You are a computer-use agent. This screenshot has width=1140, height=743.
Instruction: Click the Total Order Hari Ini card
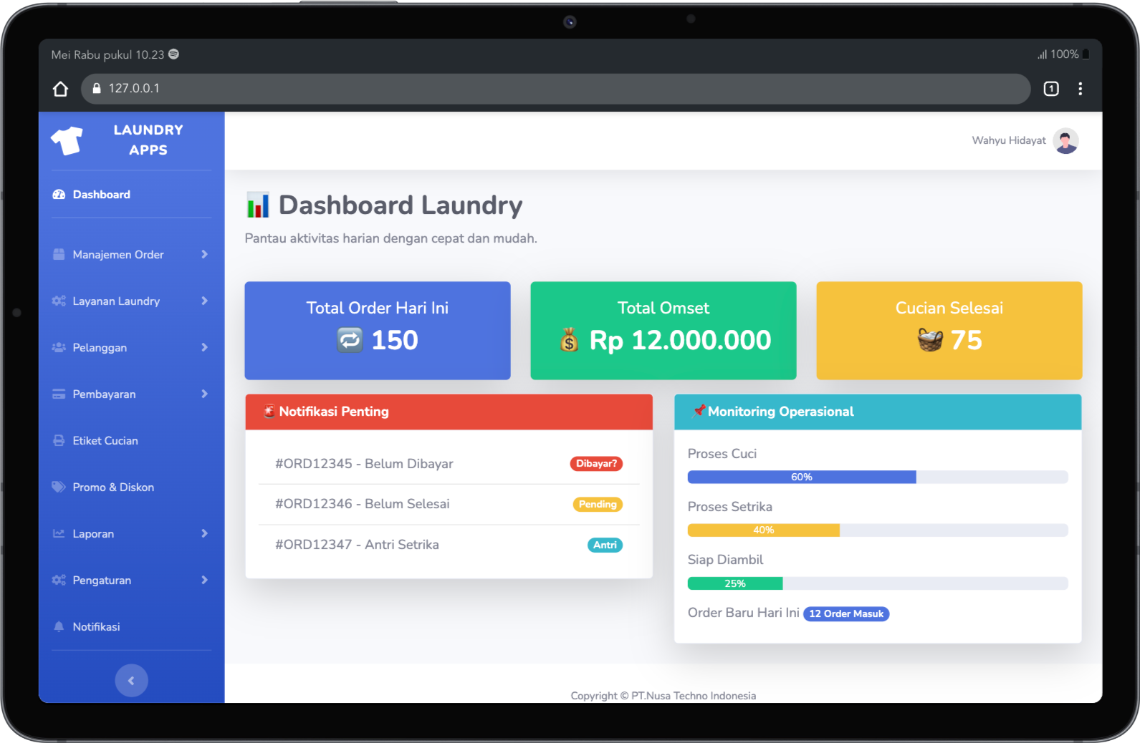[x=378, y=331]
